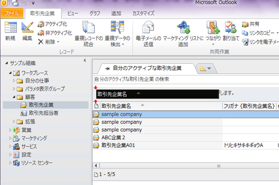This screenshot has width=279, height=185.
Task: Open the 削除 dropdown arrow
Action: click(x=58, y=42)
